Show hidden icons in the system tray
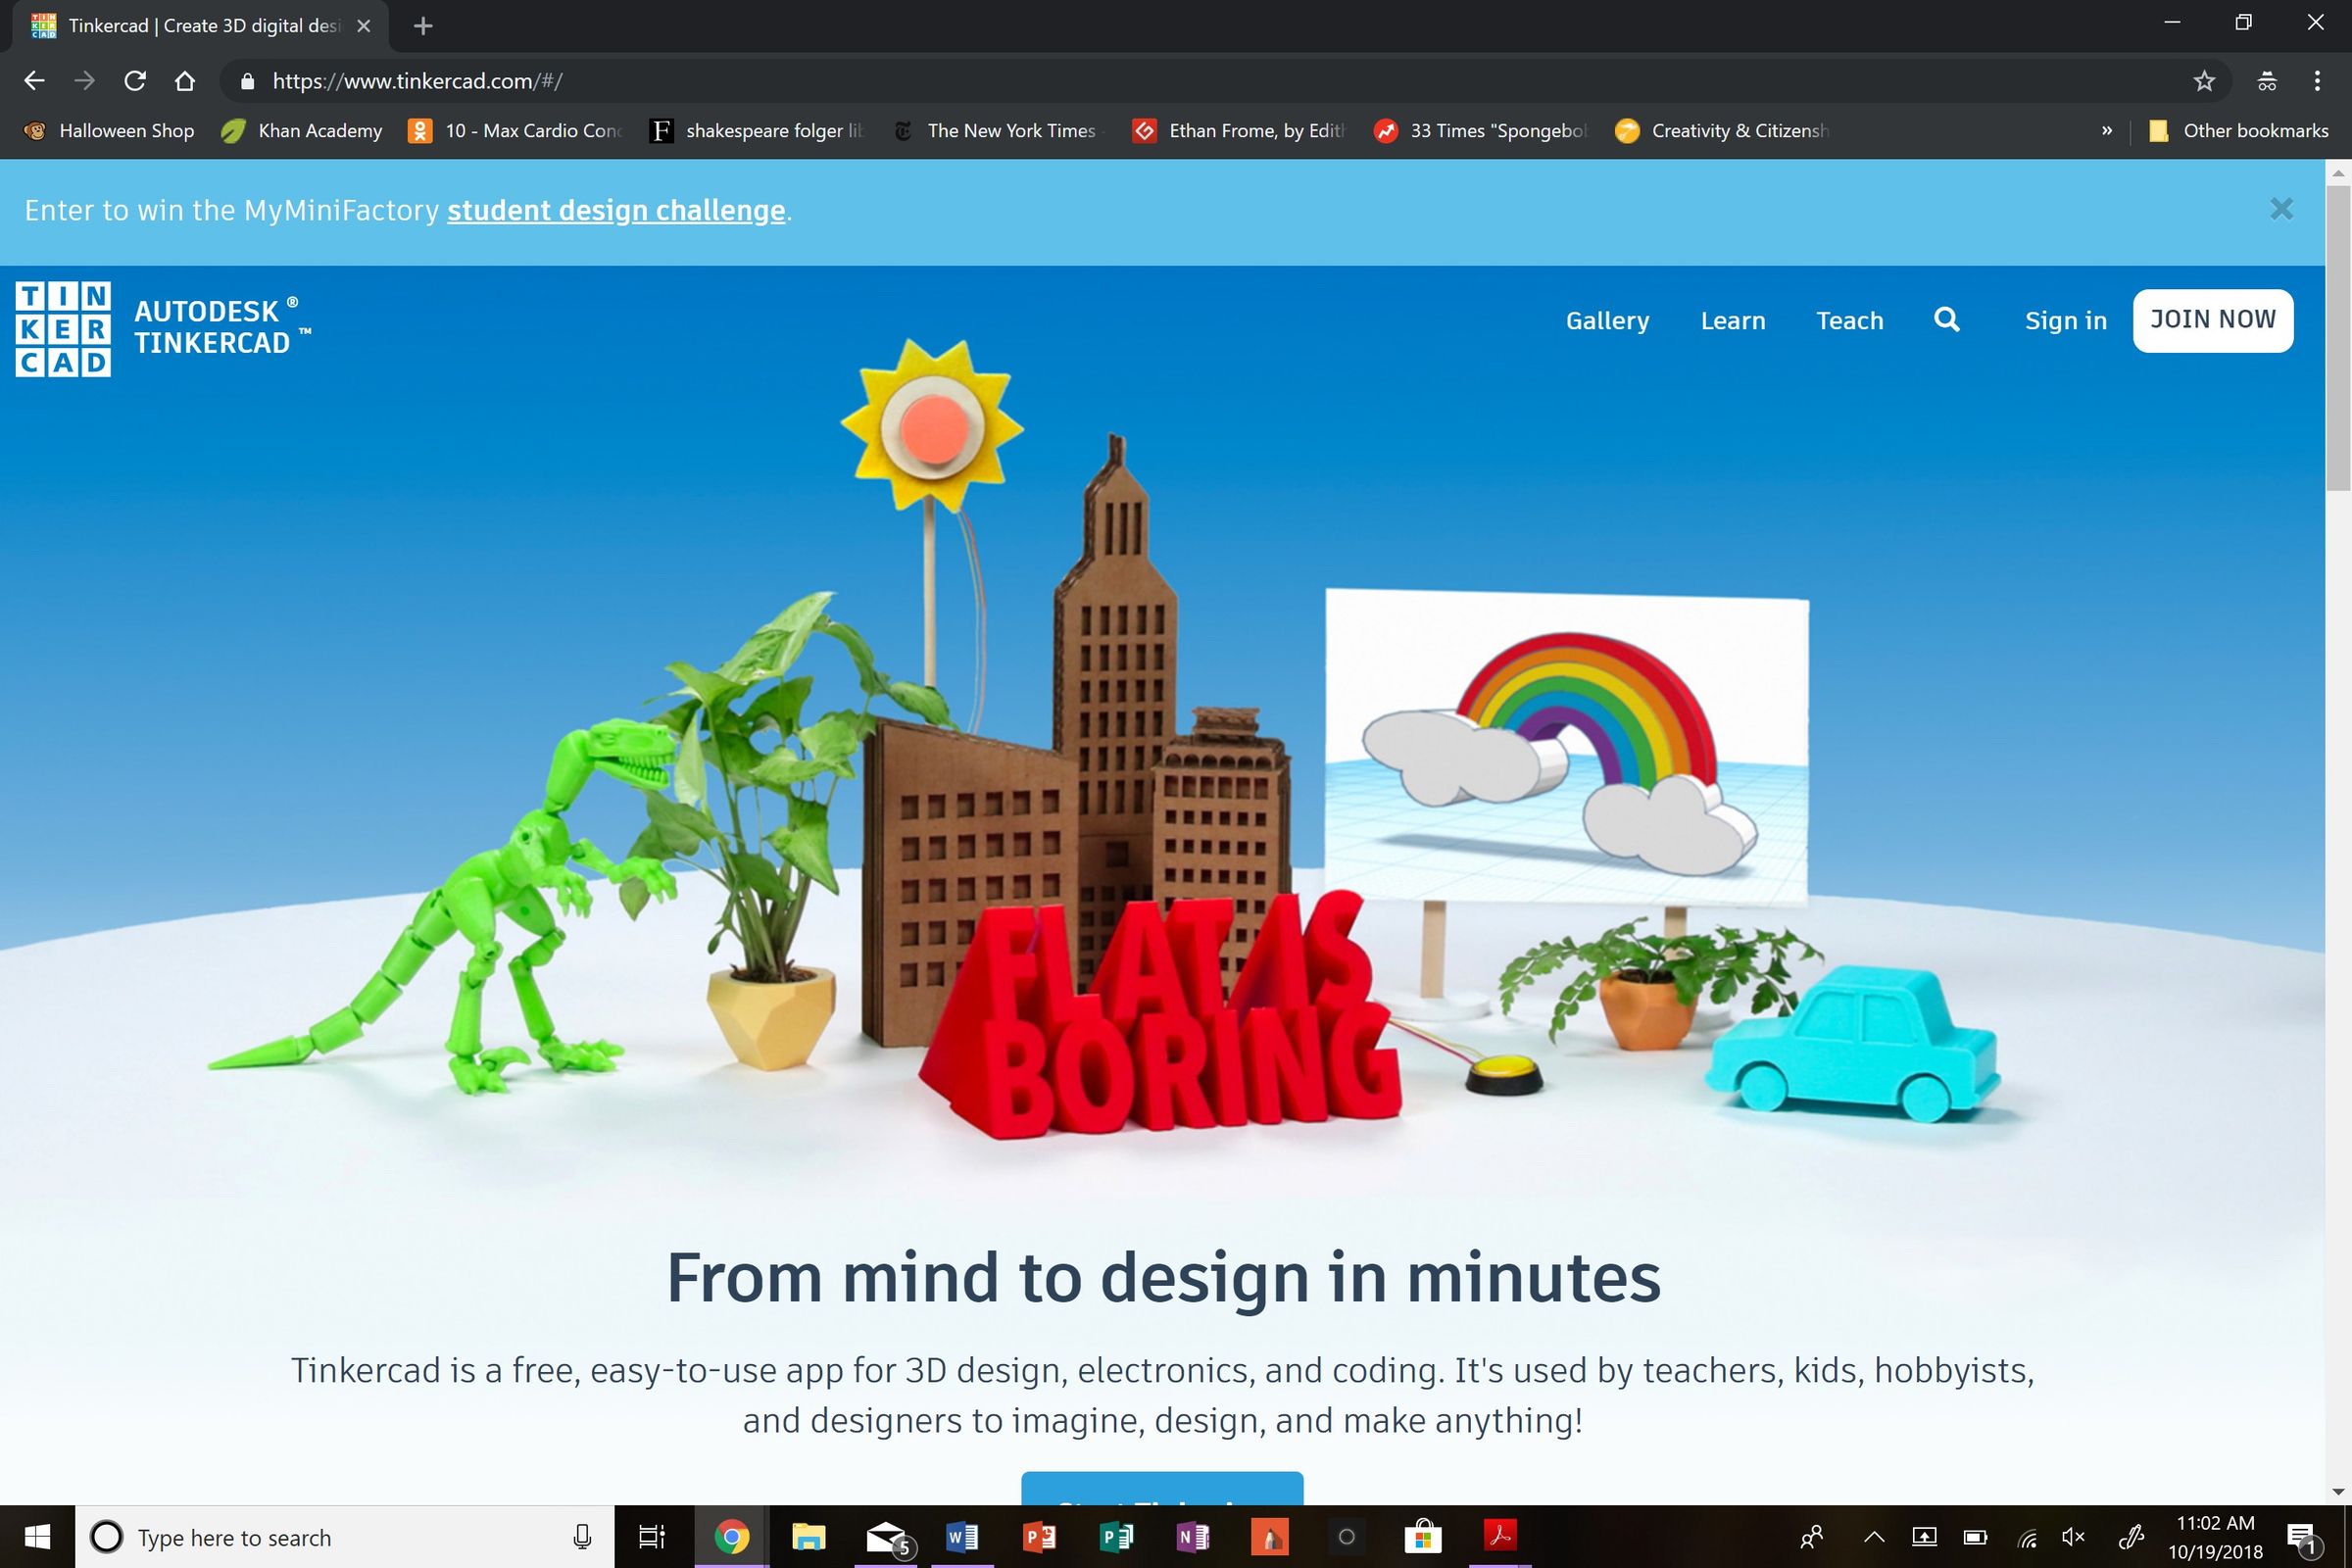This screenshot has height=1568, width=2352. [1874, 1537]
